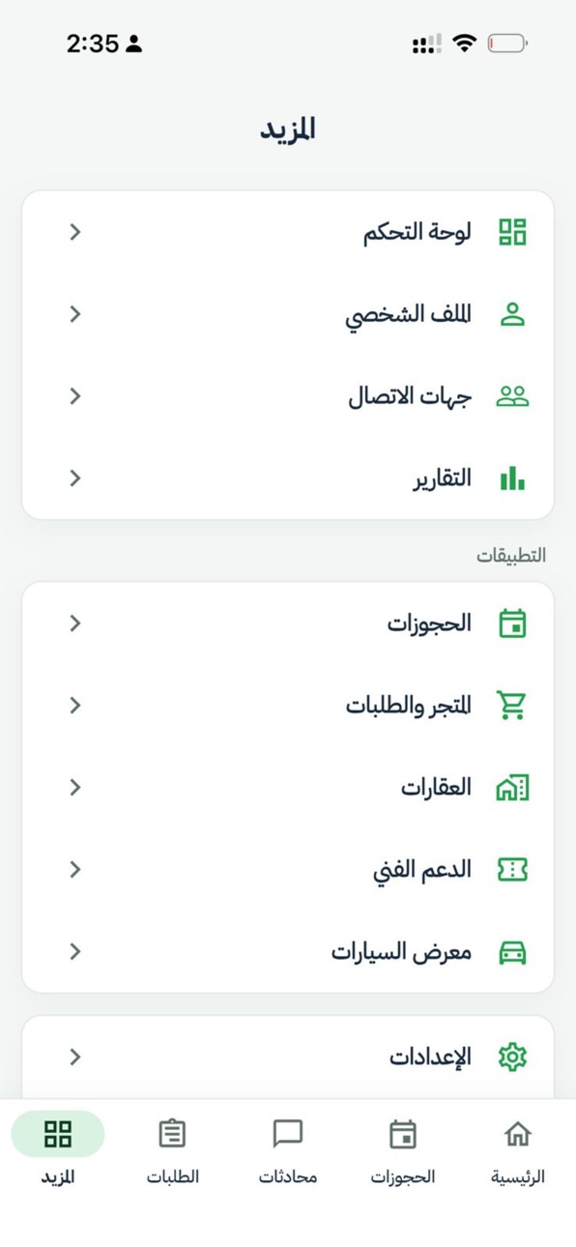Select the جهات الاتصال contacts people icon
The width and height of the screenshot is (576, 1247).
(x=512, y=396)
